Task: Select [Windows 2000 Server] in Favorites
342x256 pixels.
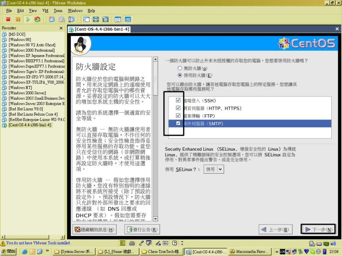Action: click(x=27, y=93)
